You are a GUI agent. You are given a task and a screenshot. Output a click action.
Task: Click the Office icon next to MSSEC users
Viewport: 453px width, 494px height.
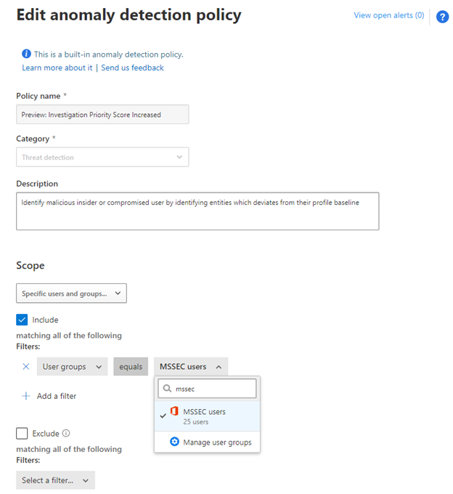point(174,412)
